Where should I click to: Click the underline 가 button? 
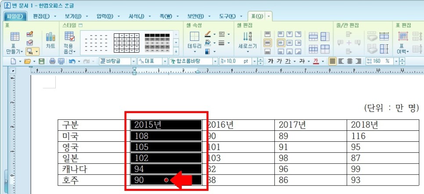pos(288,61)
